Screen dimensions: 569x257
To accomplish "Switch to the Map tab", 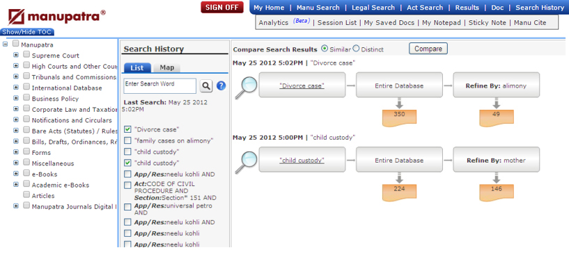I will [167, 67].
